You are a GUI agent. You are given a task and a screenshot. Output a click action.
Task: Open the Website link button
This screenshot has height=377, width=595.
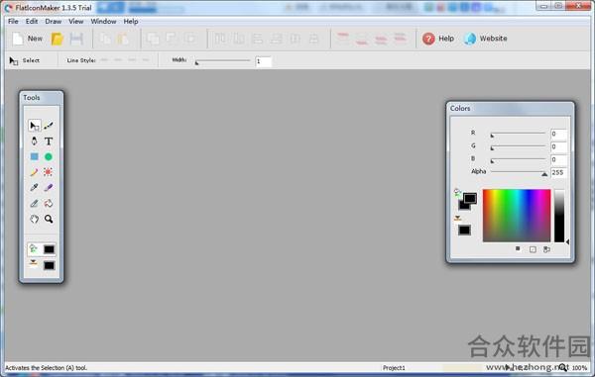[x=485, y=39]
